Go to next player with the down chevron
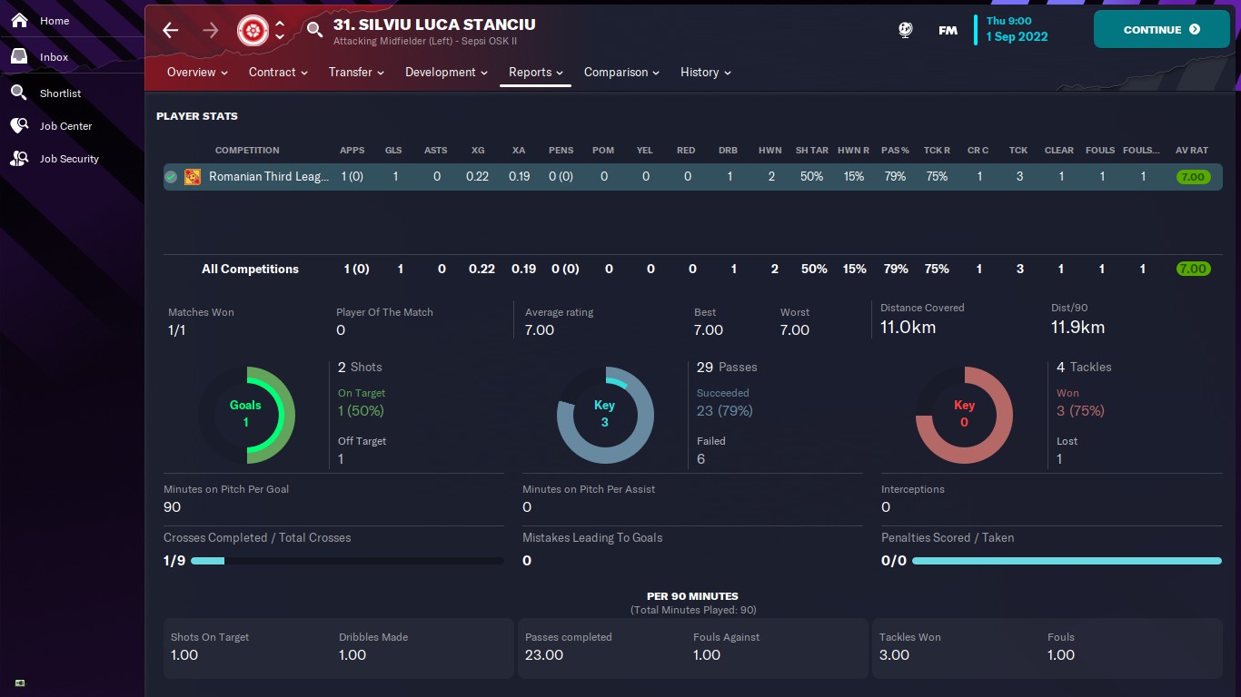 tap(280, 37)
